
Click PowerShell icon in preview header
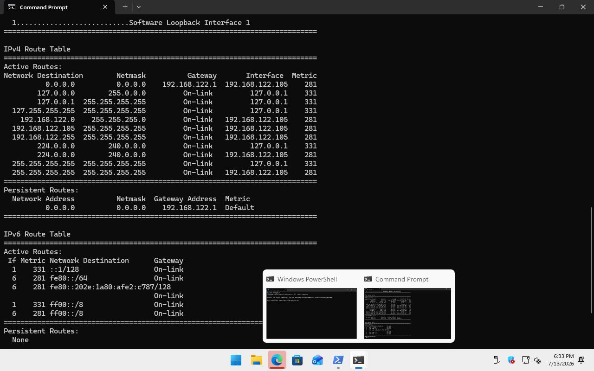coord(270,279)
